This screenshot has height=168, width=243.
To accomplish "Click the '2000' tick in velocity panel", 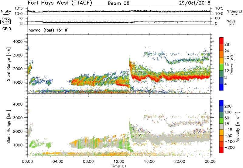I will pos(18,131).
